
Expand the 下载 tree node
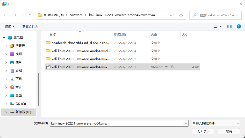click(x=6, y=79)
